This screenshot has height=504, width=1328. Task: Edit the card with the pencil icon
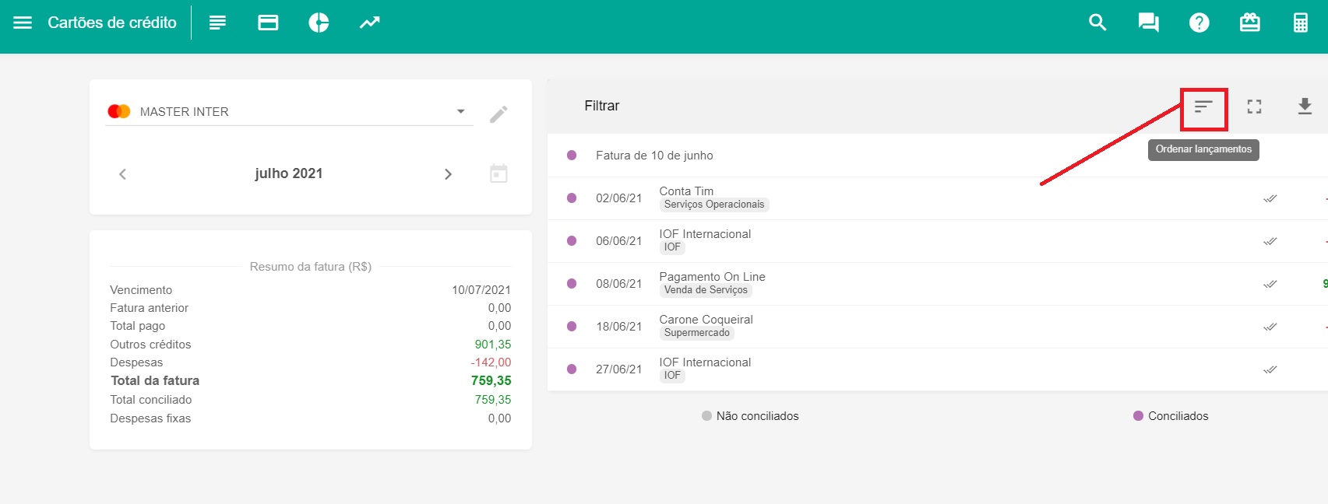[x=498, y=114]
